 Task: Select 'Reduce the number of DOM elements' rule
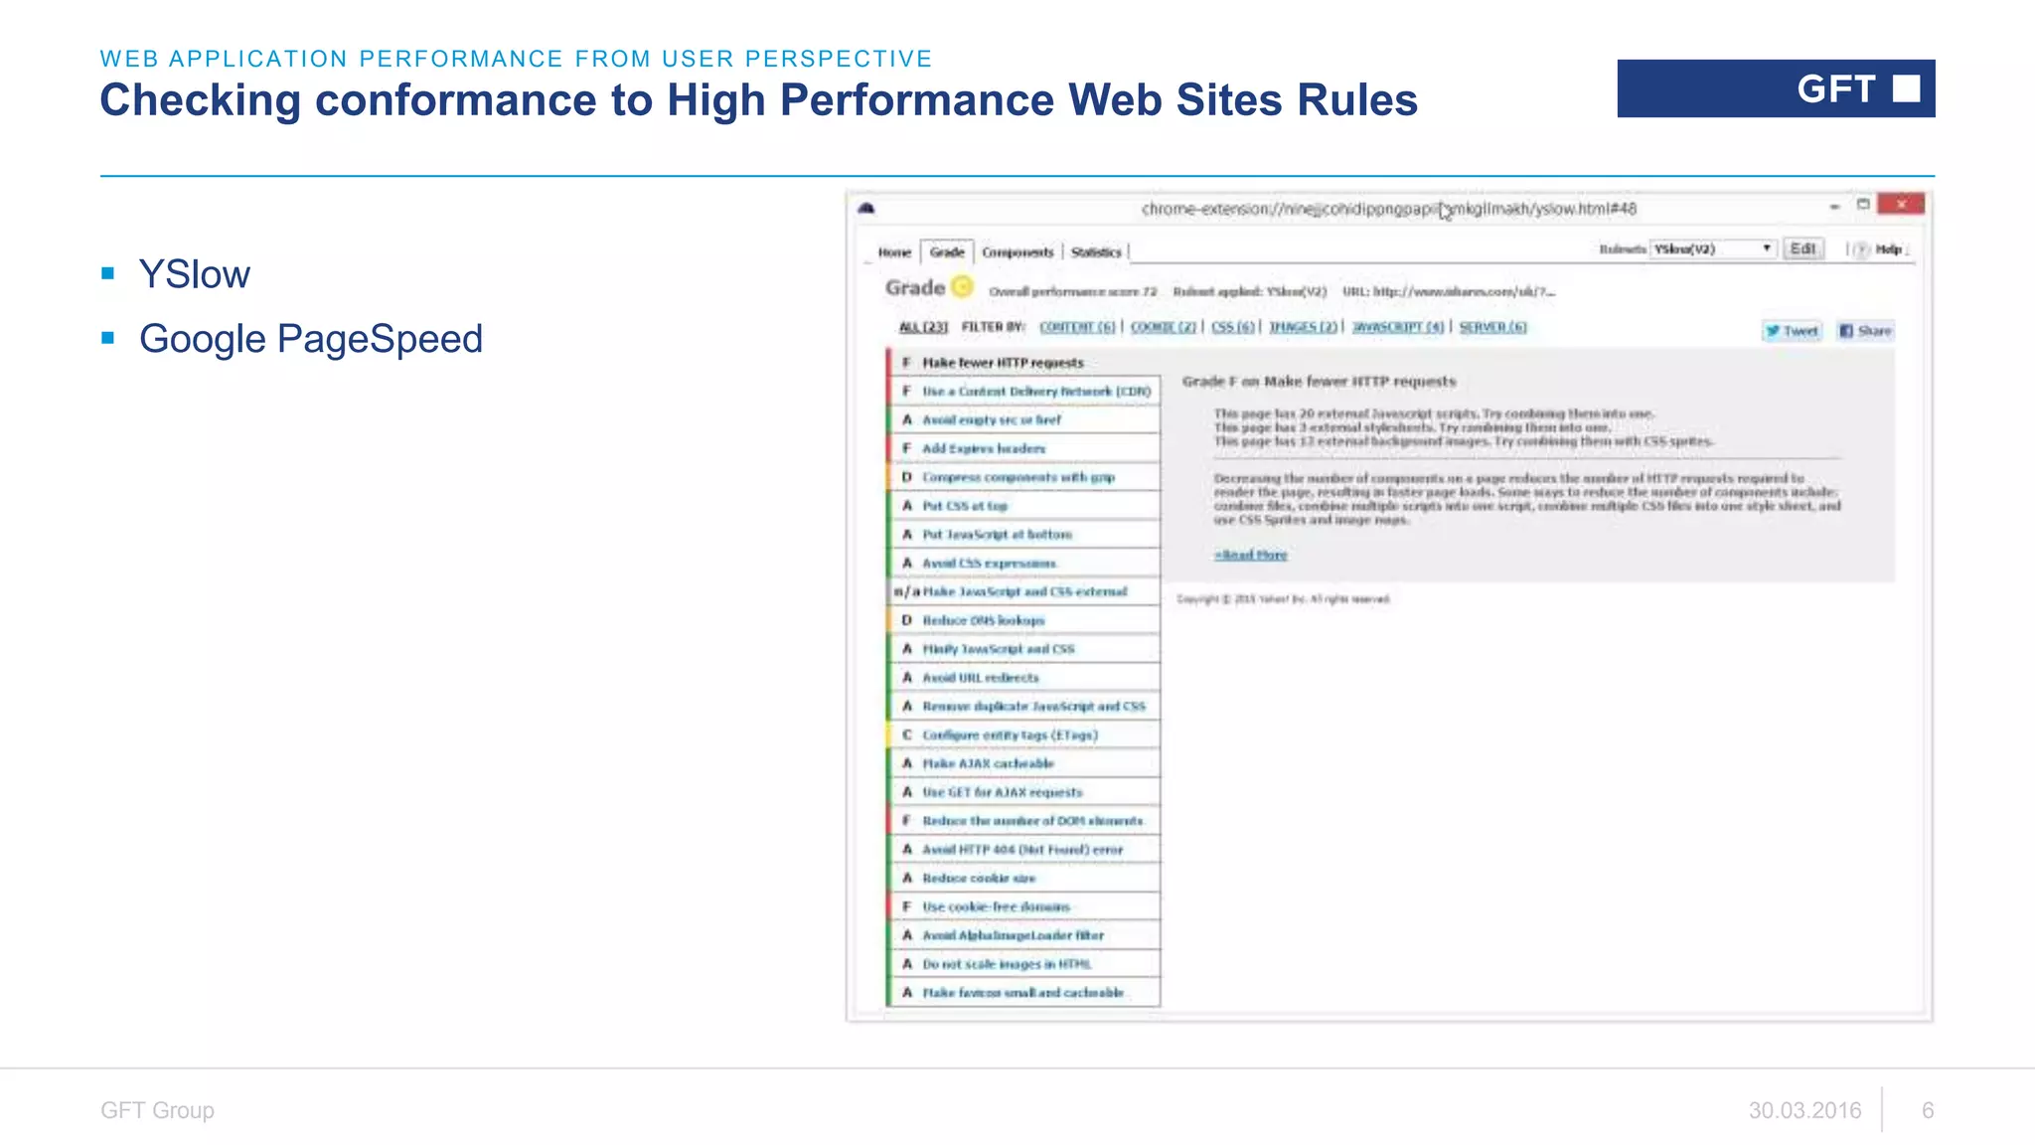pyautogui.click(x=1024, y=821)
